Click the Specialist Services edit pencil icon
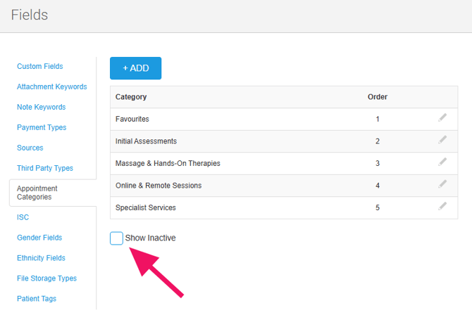The height and width of the screenshot is (315, 472). [x=442, y=207]
